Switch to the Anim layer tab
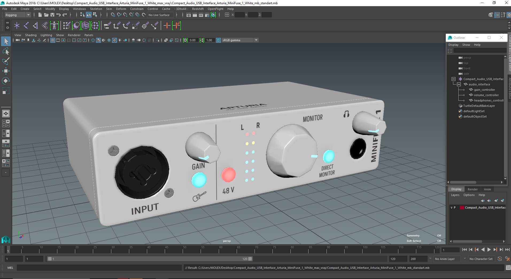511x279 pixels. click(x=487, y=189)
